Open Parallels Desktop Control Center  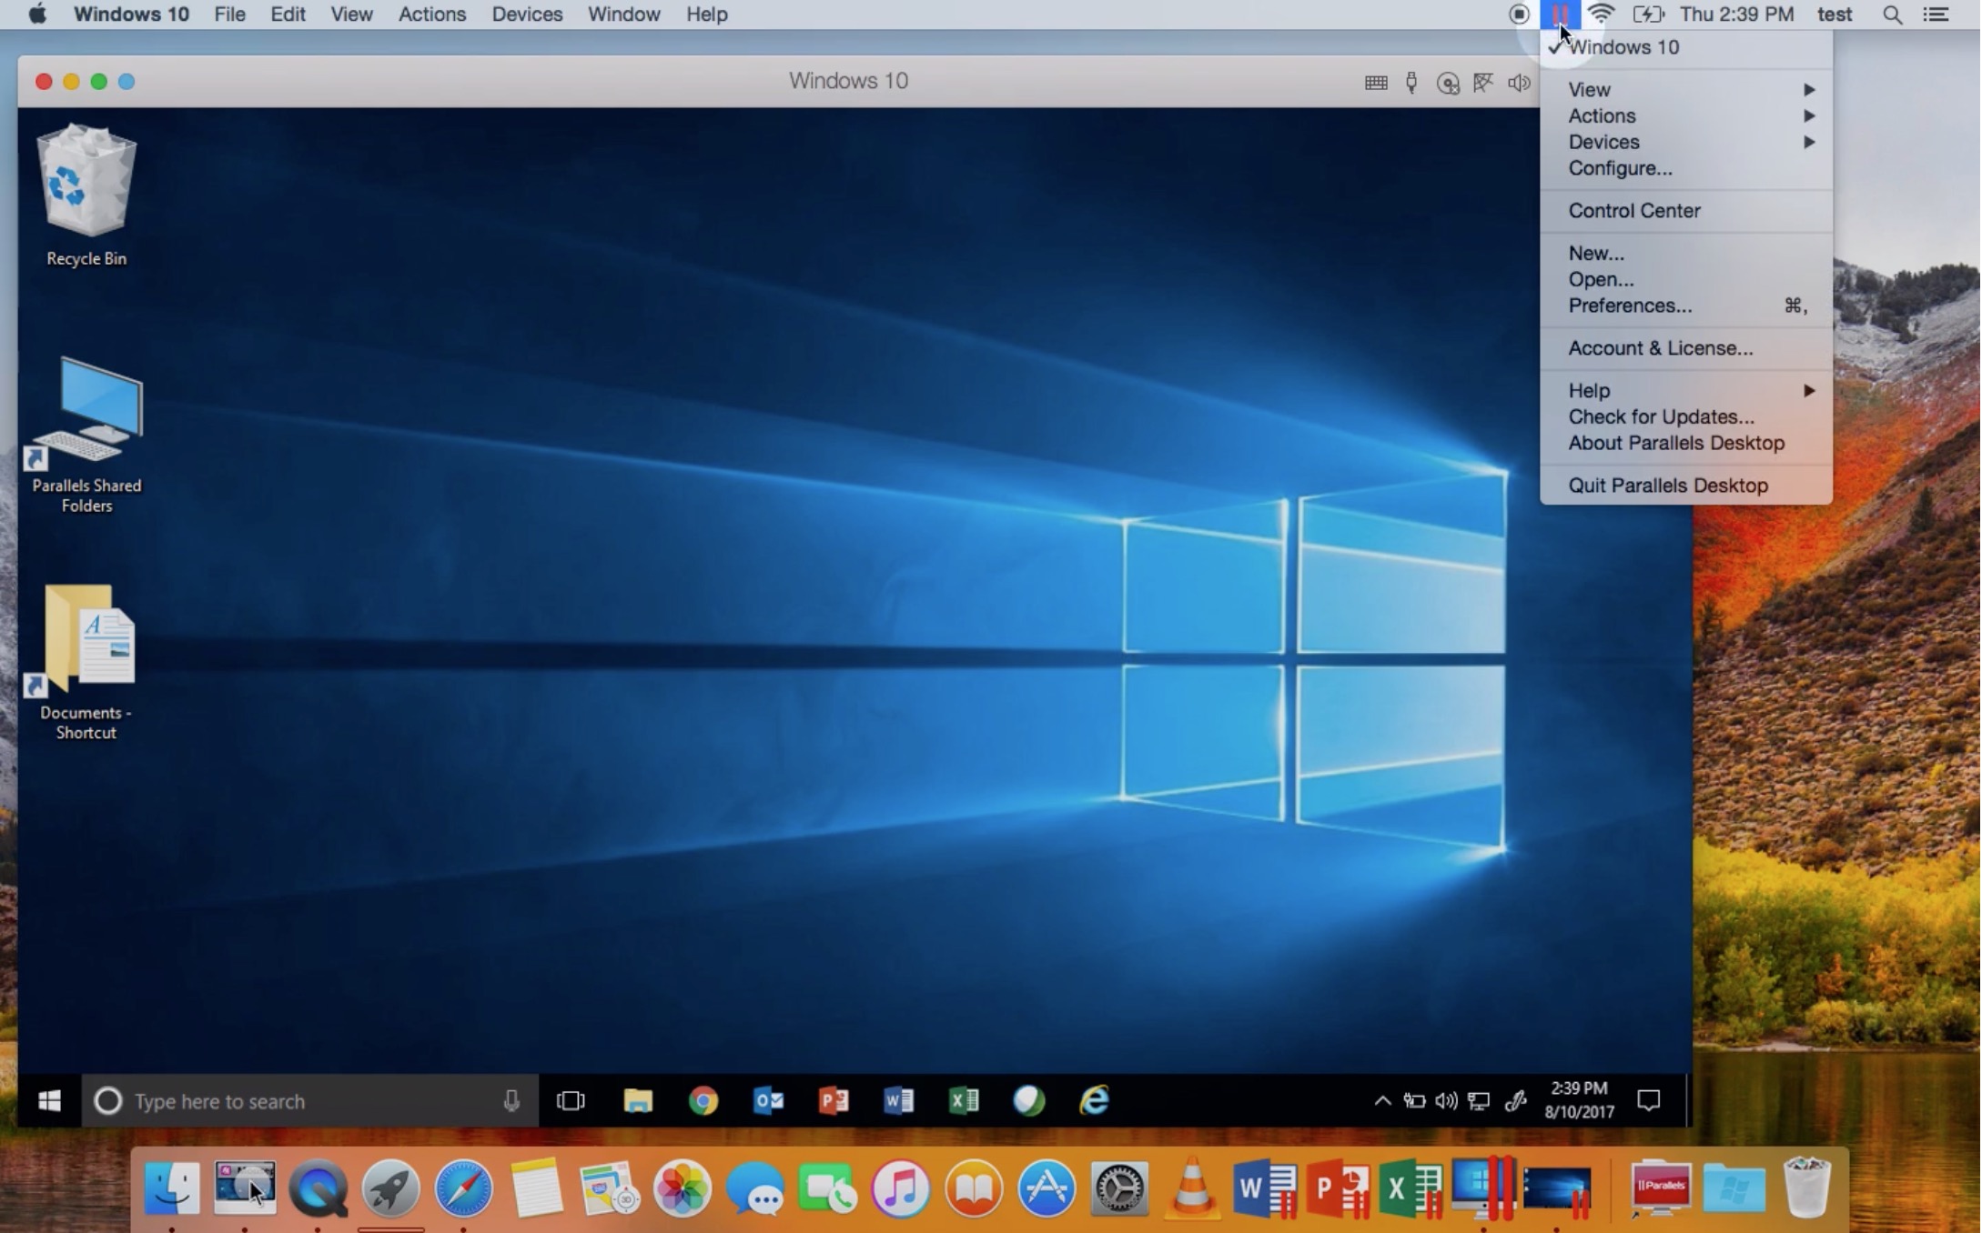click(x=1633, y=210)
